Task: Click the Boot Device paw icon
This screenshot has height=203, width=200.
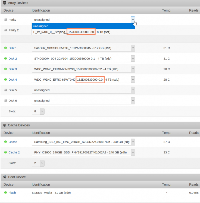Action: 5,177
